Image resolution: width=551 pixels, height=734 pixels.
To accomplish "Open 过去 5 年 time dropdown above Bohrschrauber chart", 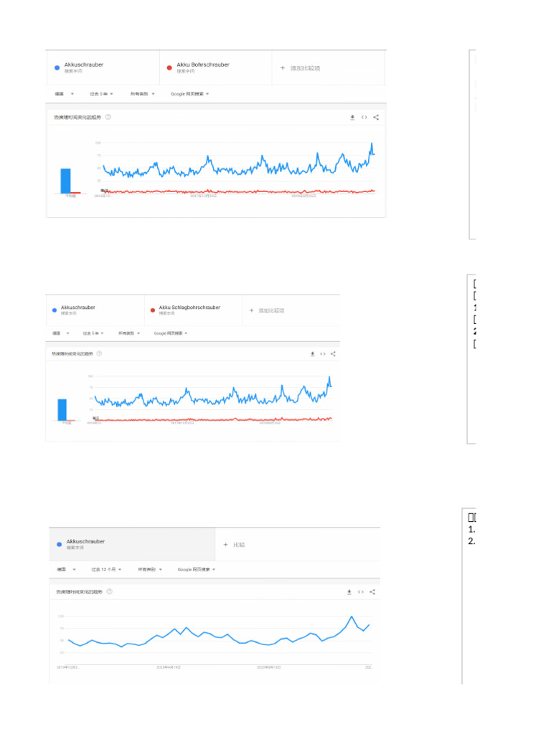I will click(x=100, y=94).
